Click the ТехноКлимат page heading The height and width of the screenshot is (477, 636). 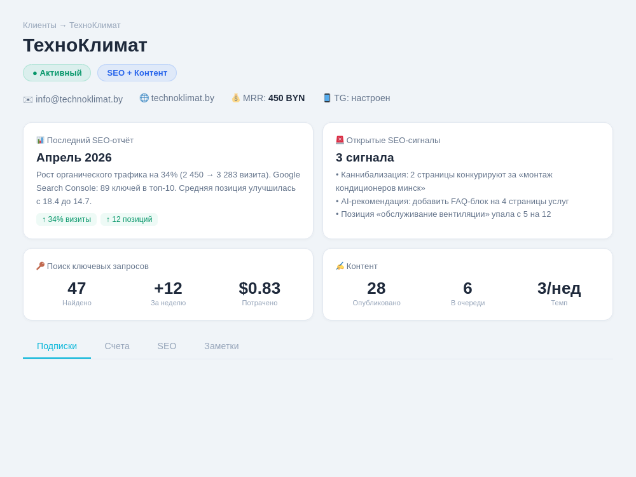pyautogui.click(x=85, y=45)
